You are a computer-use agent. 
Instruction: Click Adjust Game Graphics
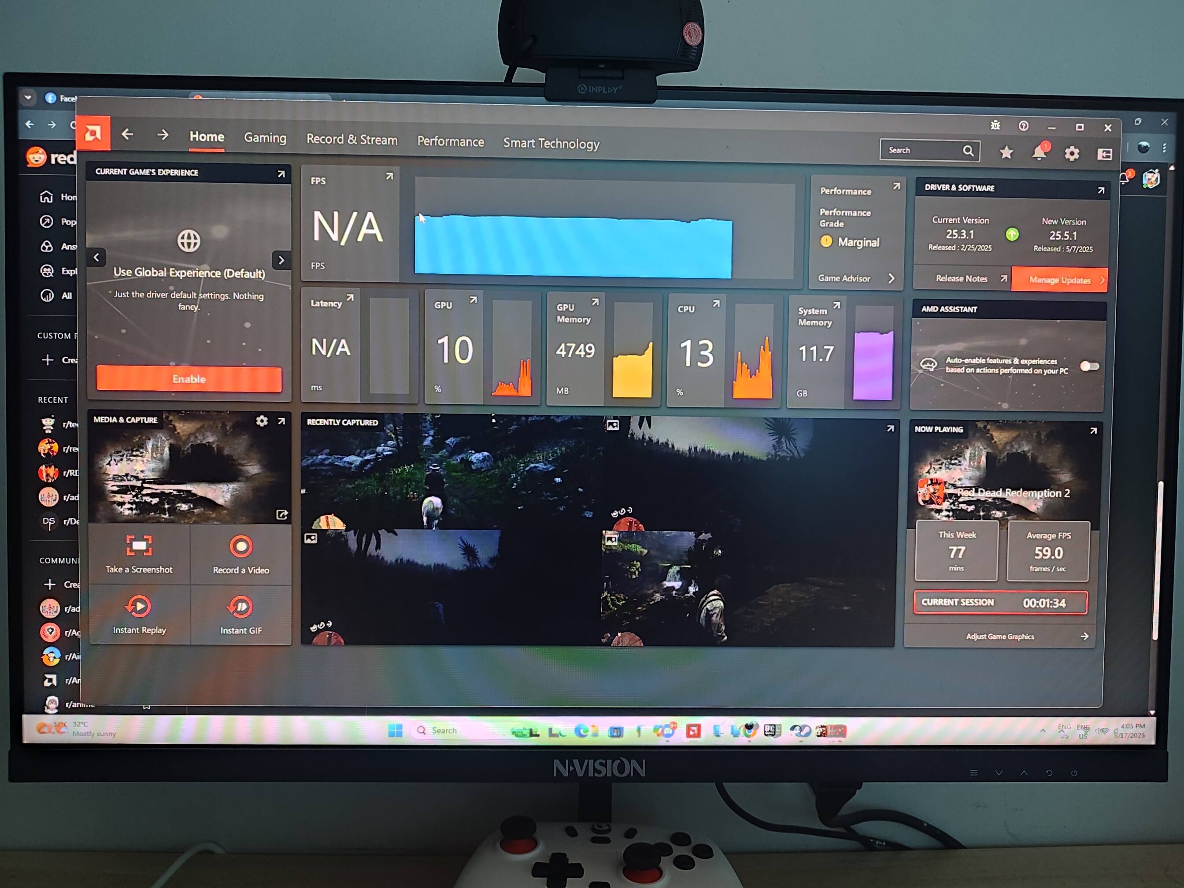coord(1000,637)
